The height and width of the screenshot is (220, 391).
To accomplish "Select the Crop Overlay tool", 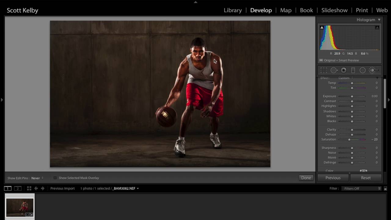I will (323, 70).
